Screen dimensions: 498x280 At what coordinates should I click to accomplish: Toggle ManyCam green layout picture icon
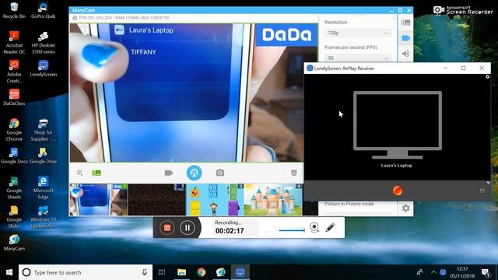click(x=96, y=173)
